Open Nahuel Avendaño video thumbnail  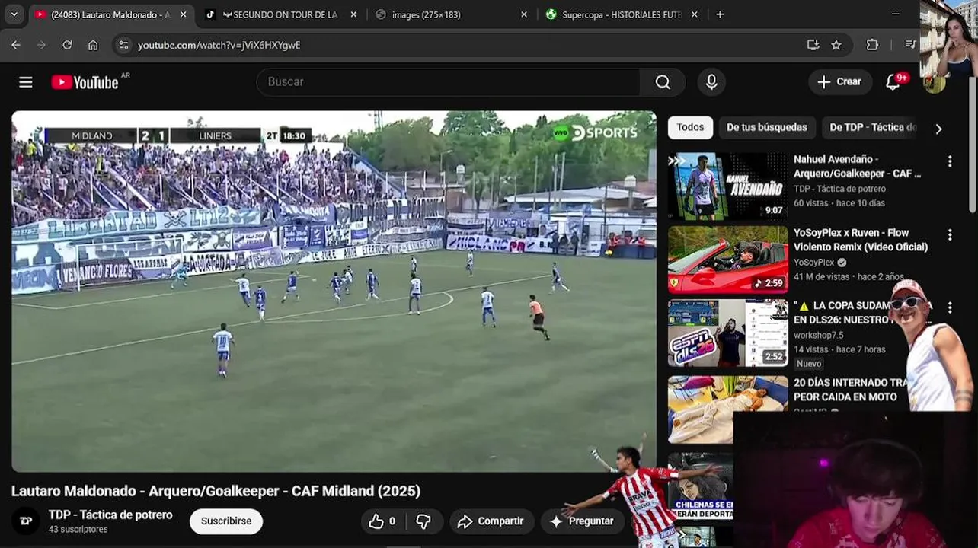point(728,186)
